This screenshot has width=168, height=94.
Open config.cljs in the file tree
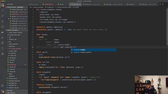(x=12, y=58)
